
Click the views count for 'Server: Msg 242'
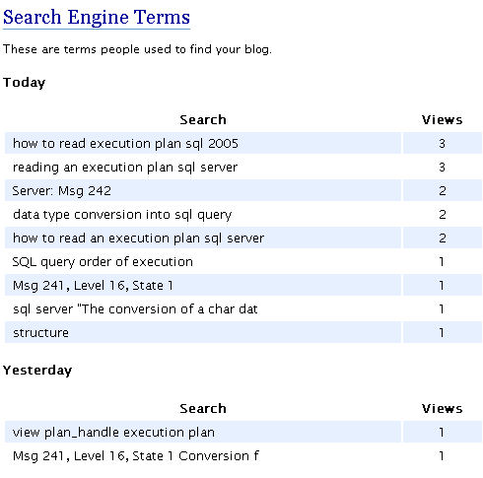coord(443,191)
